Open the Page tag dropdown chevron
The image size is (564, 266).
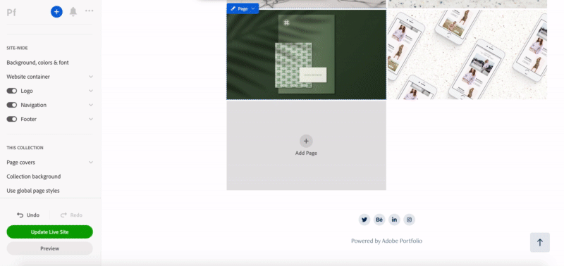tap(253, 8)
